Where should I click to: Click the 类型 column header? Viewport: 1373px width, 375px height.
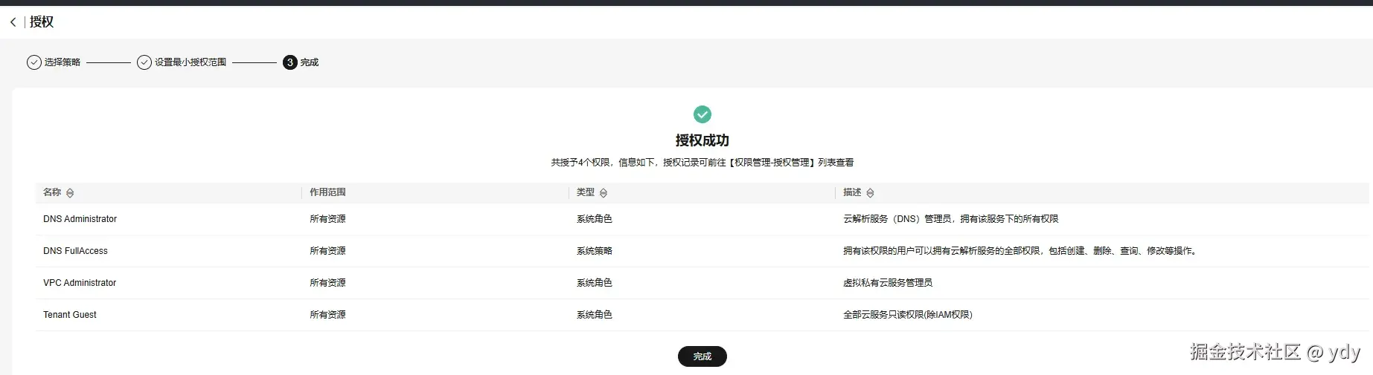tap(586, 192)
